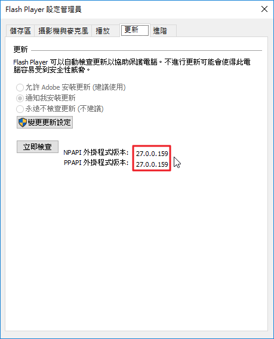Click the 變更更新設定 button

(x=45, y=123)
